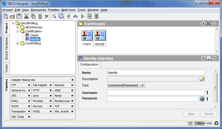This screenshot has width=222, height=129.
Task: Click the Name input field
Action: [156, 73]
